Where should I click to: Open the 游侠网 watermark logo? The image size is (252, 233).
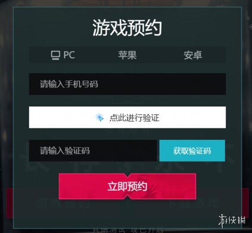point(232,220)
